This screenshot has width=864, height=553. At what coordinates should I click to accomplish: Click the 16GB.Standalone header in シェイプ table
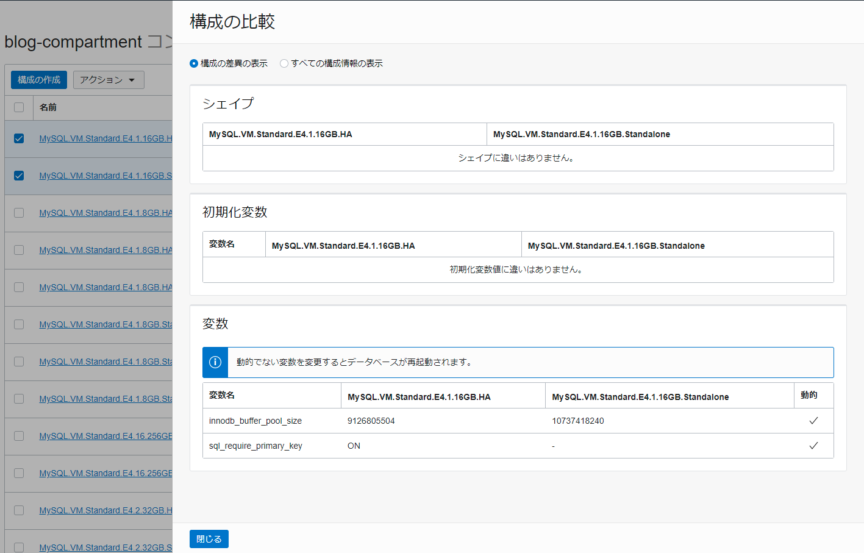[x=582, y=134]
